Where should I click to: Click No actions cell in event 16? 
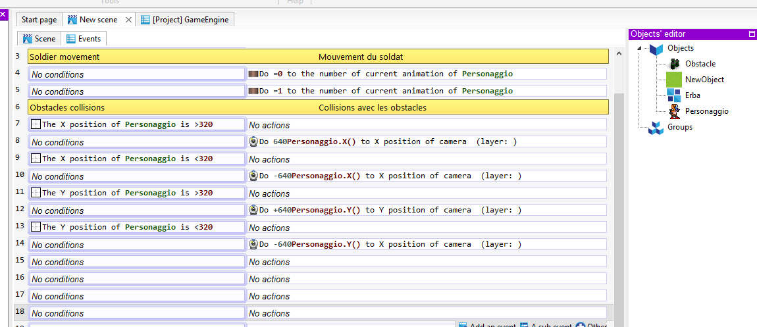pyautogui.click(x=427, y=279)
